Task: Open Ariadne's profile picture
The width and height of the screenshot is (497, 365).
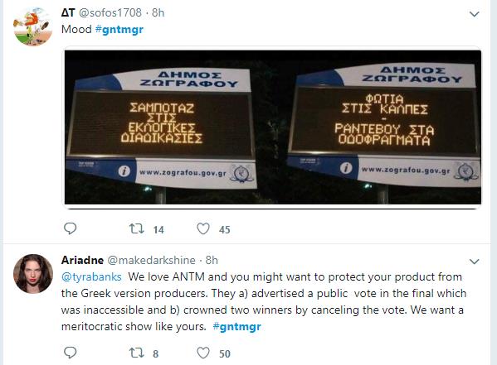Action: point(33,274)
